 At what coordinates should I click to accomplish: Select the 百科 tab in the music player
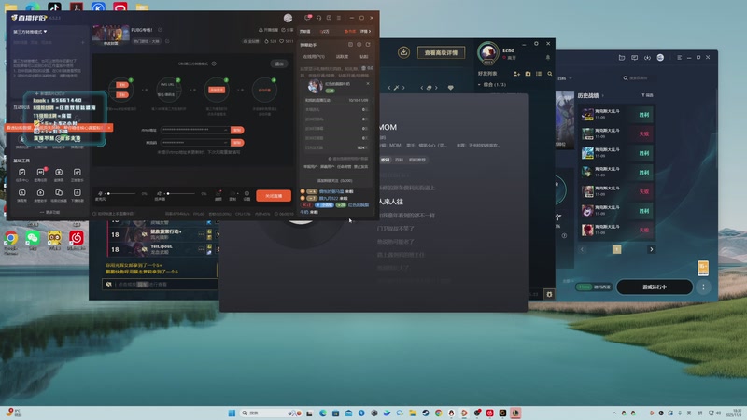pyautogui.click(x=399, y=160)
